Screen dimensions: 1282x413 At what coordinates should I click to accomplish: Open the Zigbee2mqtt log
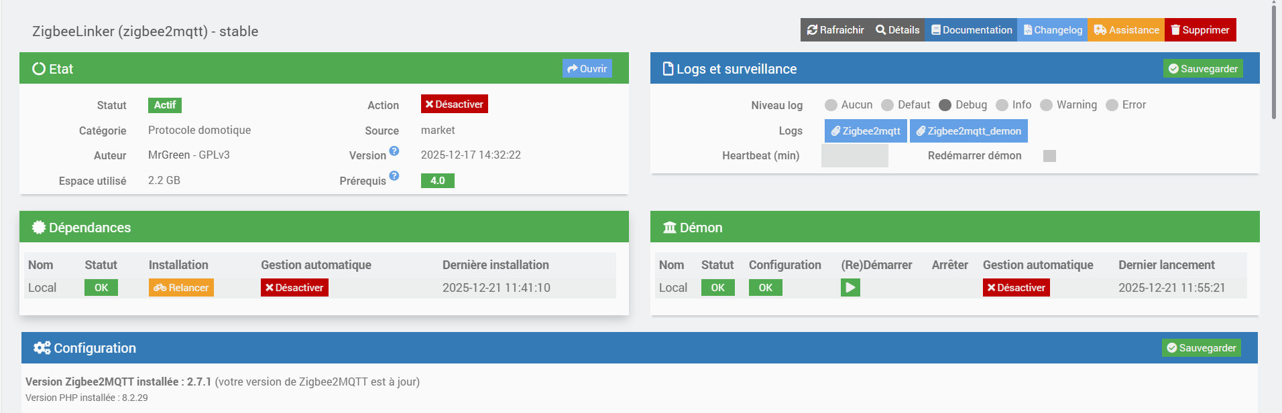click(866, 131)
